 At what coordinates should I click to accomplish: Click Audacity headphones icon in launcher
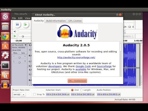tap(5, 84)
